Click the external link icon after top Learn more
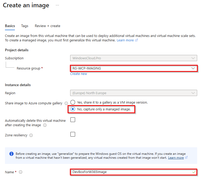Screen dimensions: 205x185 136,40
